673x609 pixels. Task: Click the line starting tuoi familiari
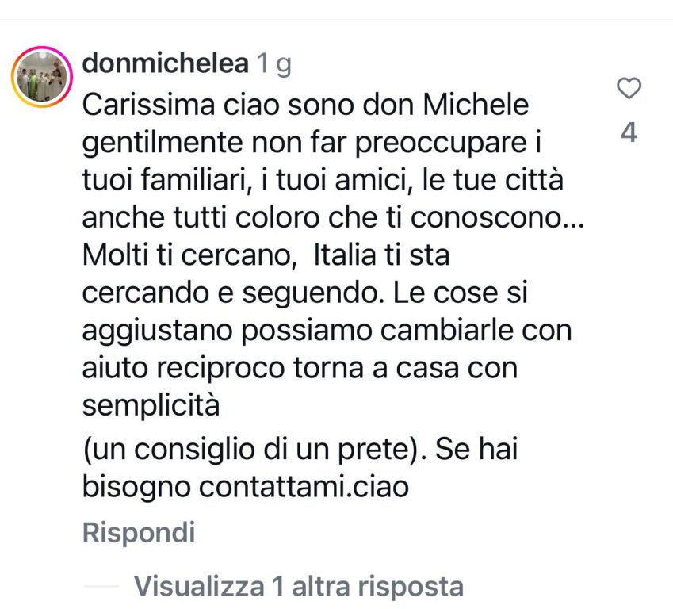(323, 180)
